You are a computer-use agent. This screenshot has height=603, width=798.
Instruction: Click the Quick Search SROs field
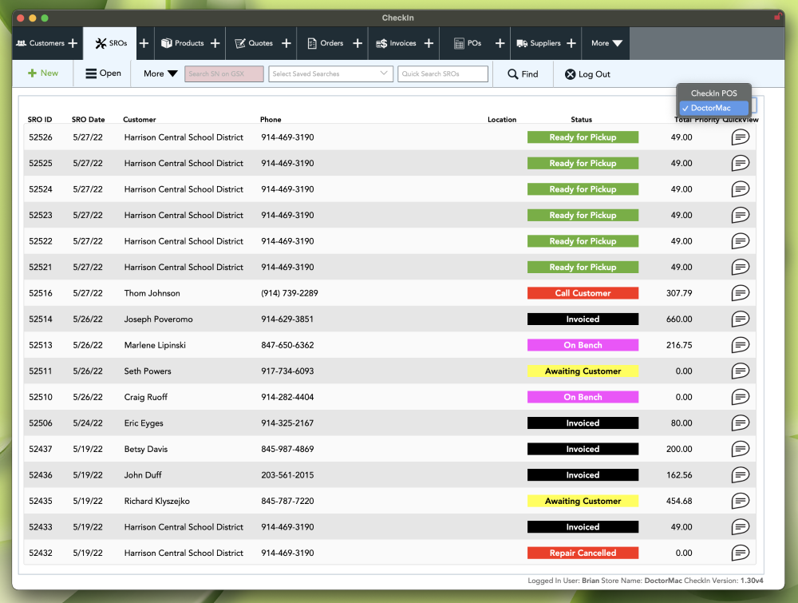point(442,74)
